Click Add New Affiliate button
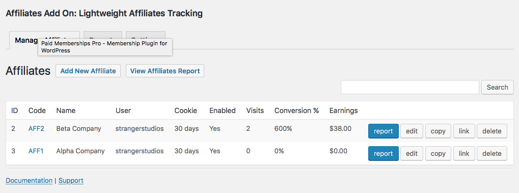The height and width of the screenshot is (193, 519). tap(88, 71)
